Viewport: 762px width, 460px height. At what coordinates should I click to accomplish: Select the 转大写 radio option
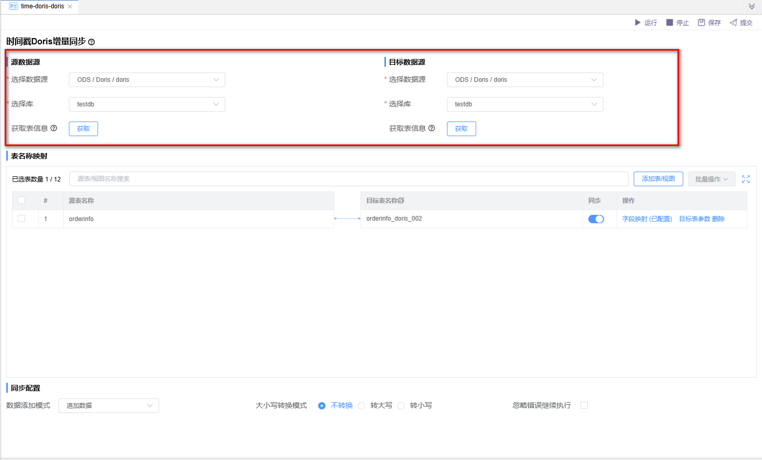(361, 406)
